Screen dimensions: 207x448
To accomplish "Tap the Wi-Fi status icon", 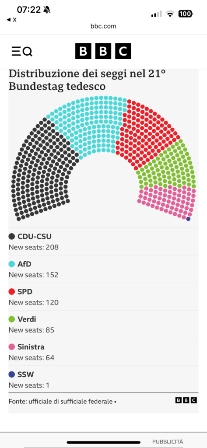I will pos(170,14).
